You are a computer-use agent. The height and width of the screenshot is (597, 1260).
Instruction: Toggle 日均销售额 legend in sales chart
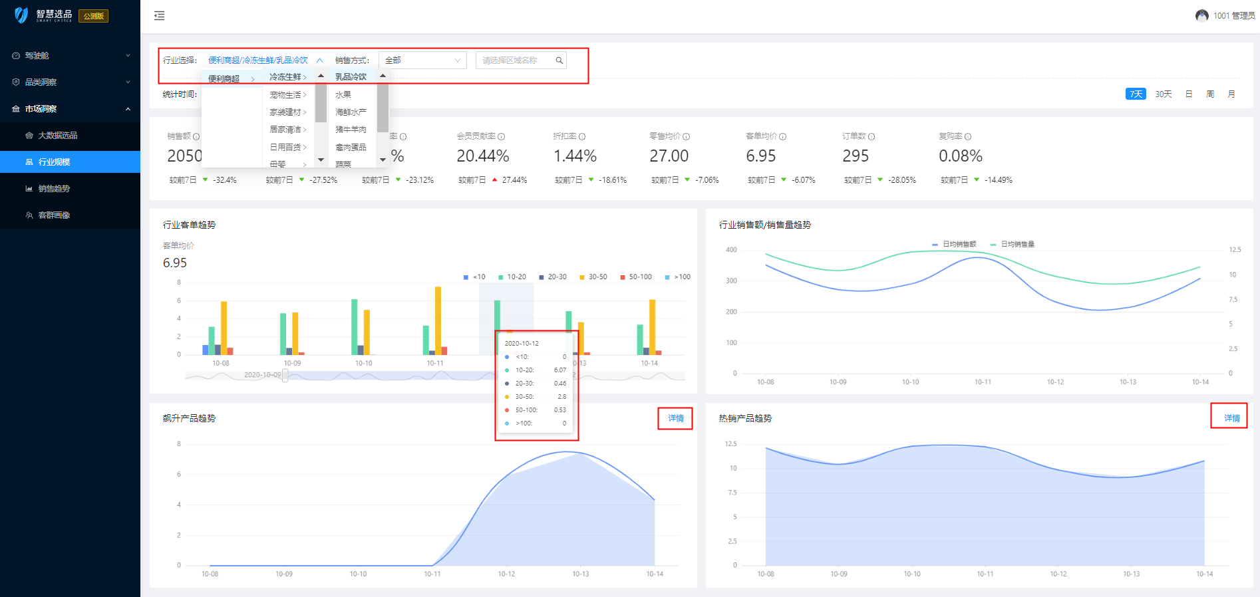954,245
